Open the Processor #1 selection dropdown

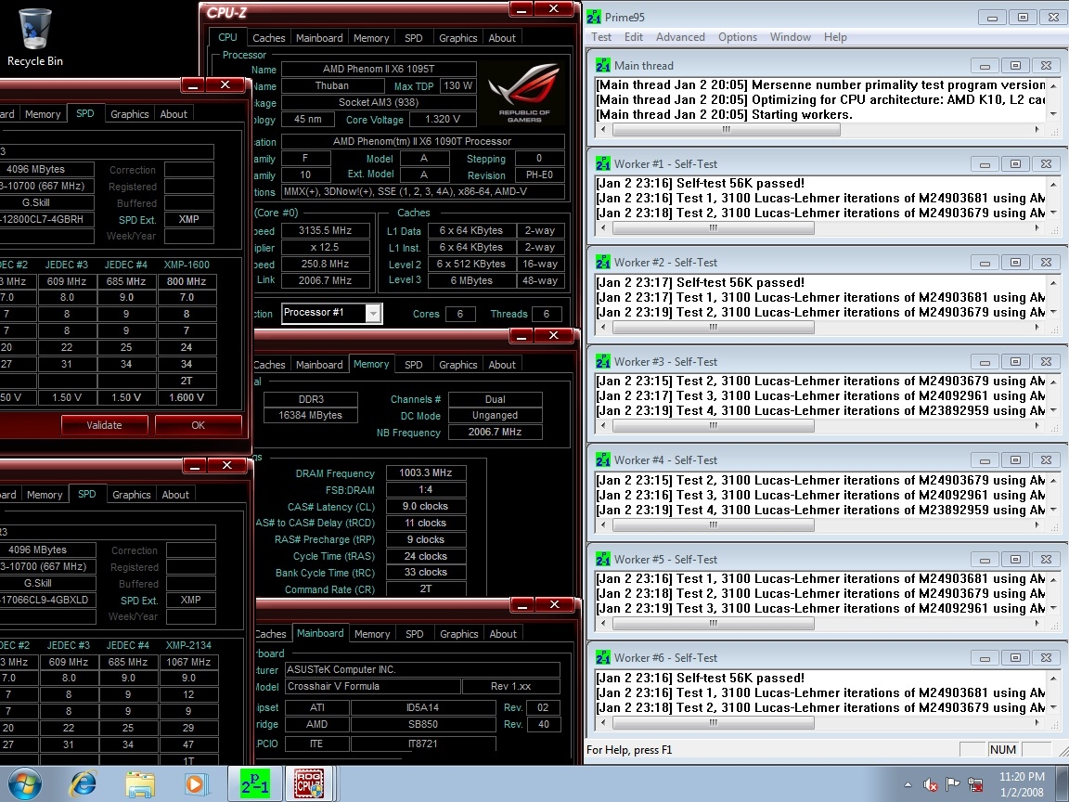(x=373, y=313)
